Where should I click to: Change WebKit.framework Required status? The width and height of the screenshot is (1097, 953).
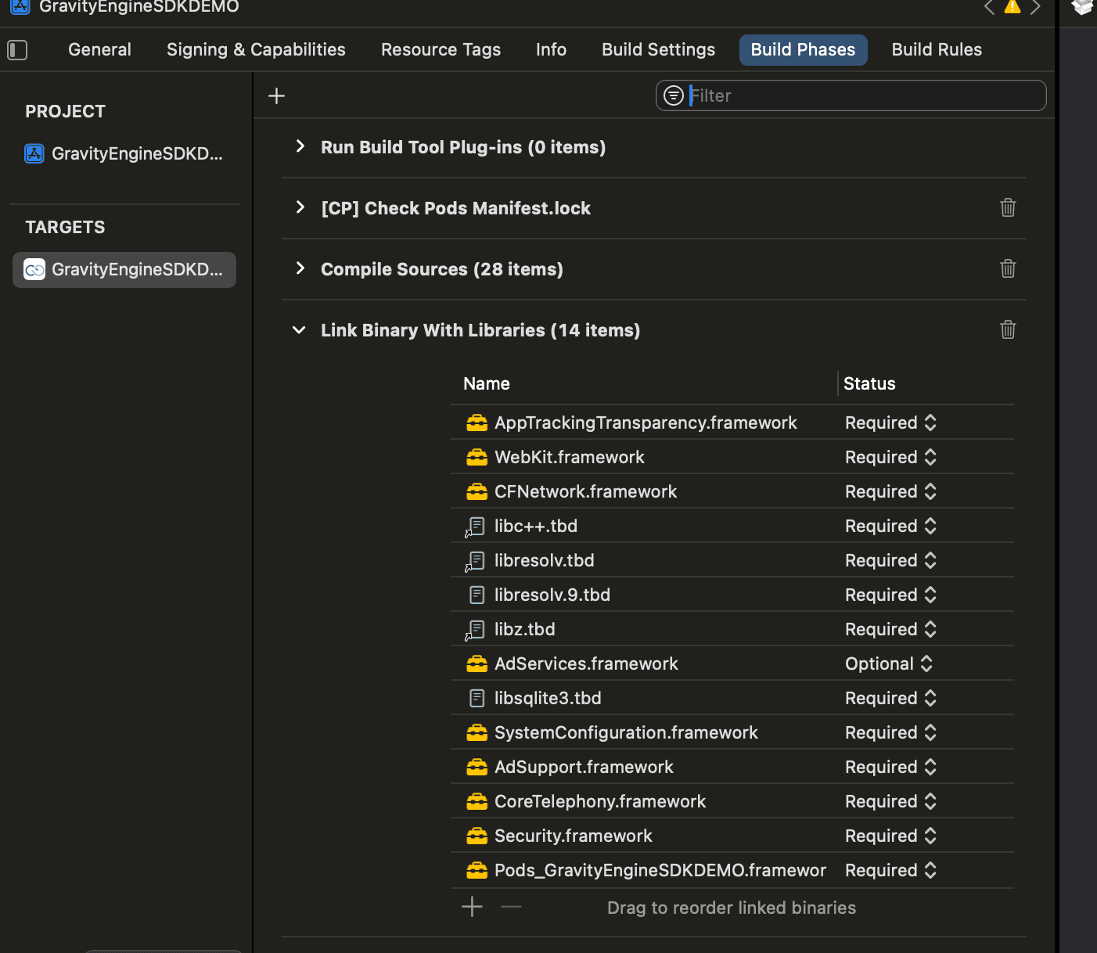coord(890,458)
